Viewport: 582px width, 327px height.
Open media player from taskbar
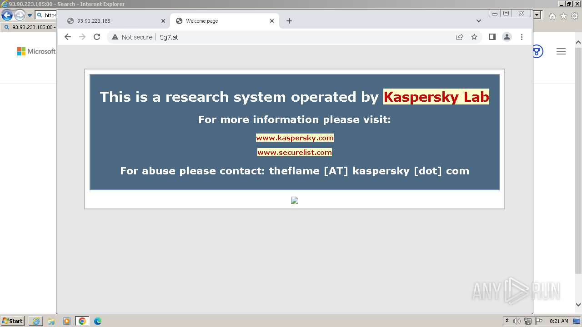click(x=67, y=321)
